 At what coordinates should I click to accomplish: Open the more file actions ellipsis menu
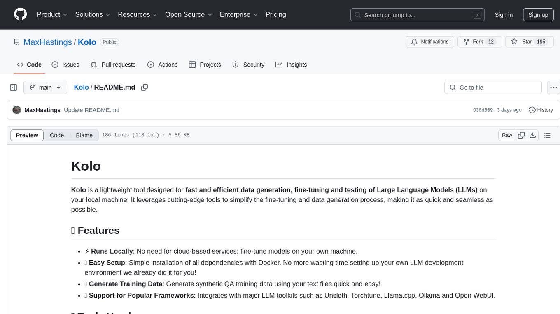pyautogui.click(x=553, y=88)
